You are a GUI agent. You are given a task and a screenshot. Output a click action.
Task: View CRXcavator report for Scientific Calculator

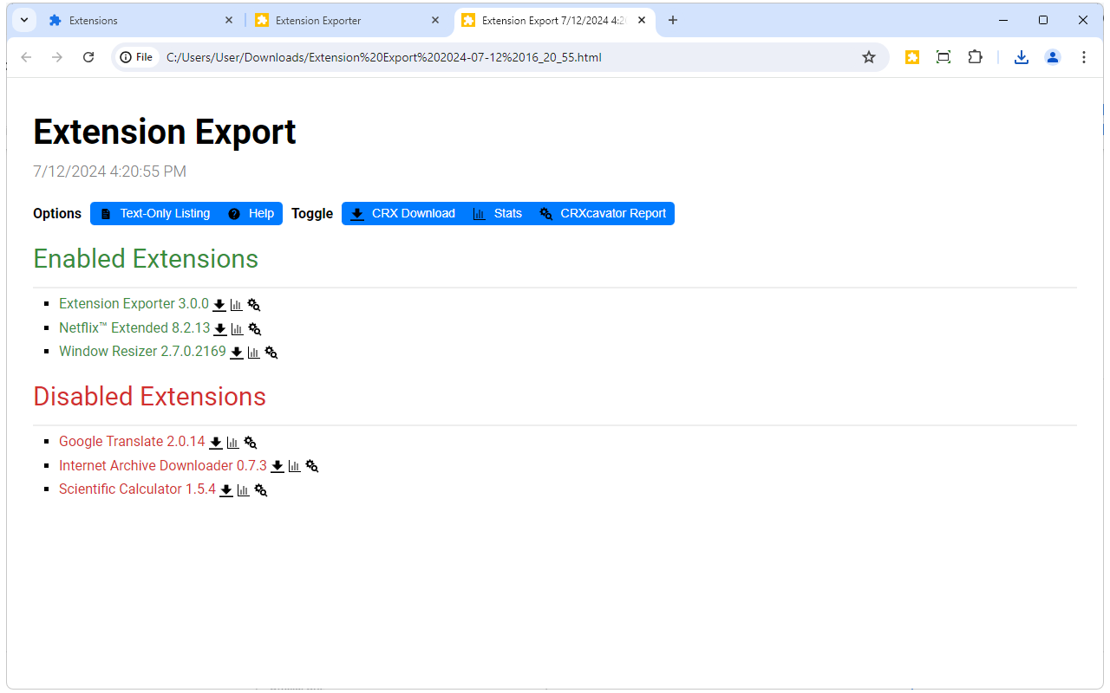coord(259,489)
